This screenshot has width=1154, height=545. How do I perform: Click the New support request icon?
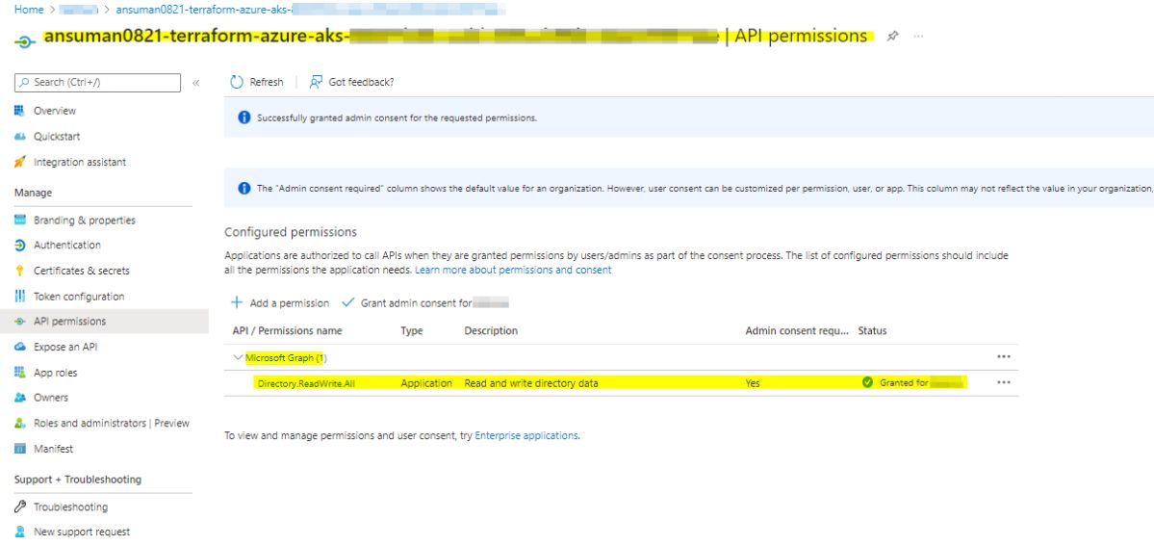[20, 532]
